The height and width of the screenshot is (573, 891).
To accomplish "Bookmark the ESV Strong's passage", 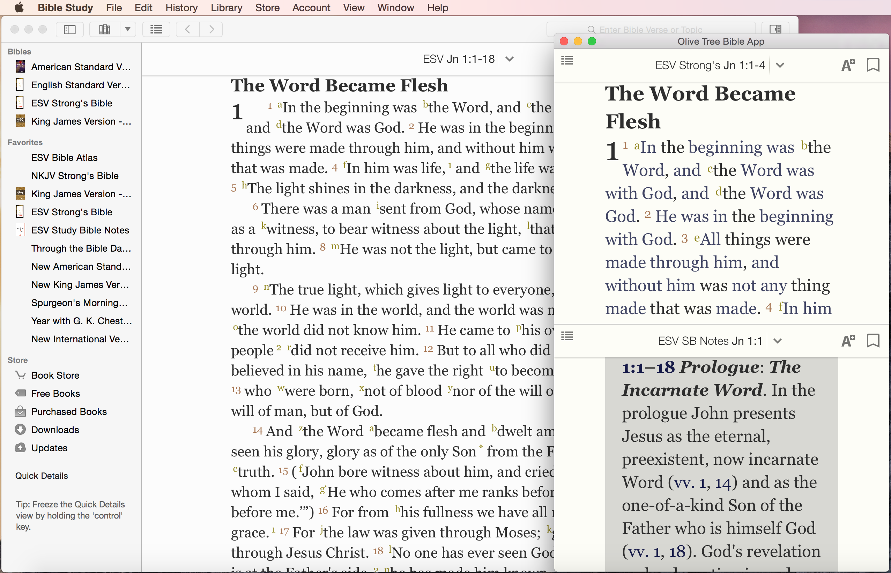I will [873, 65].
